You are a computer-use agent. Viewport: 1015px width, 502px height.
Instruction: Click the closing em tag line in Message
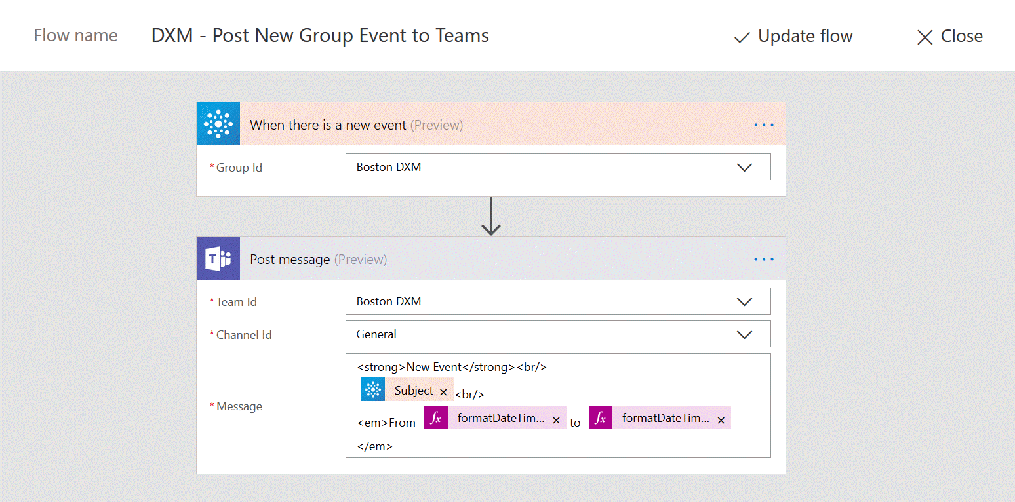pos(375,446)
